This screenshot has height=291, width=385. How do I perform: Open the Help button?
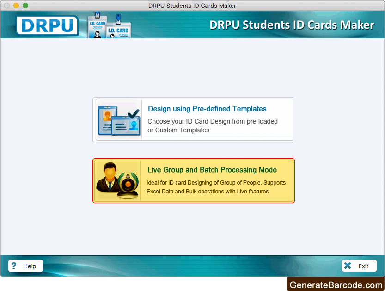pyautogui.click(x=25, y=266)
